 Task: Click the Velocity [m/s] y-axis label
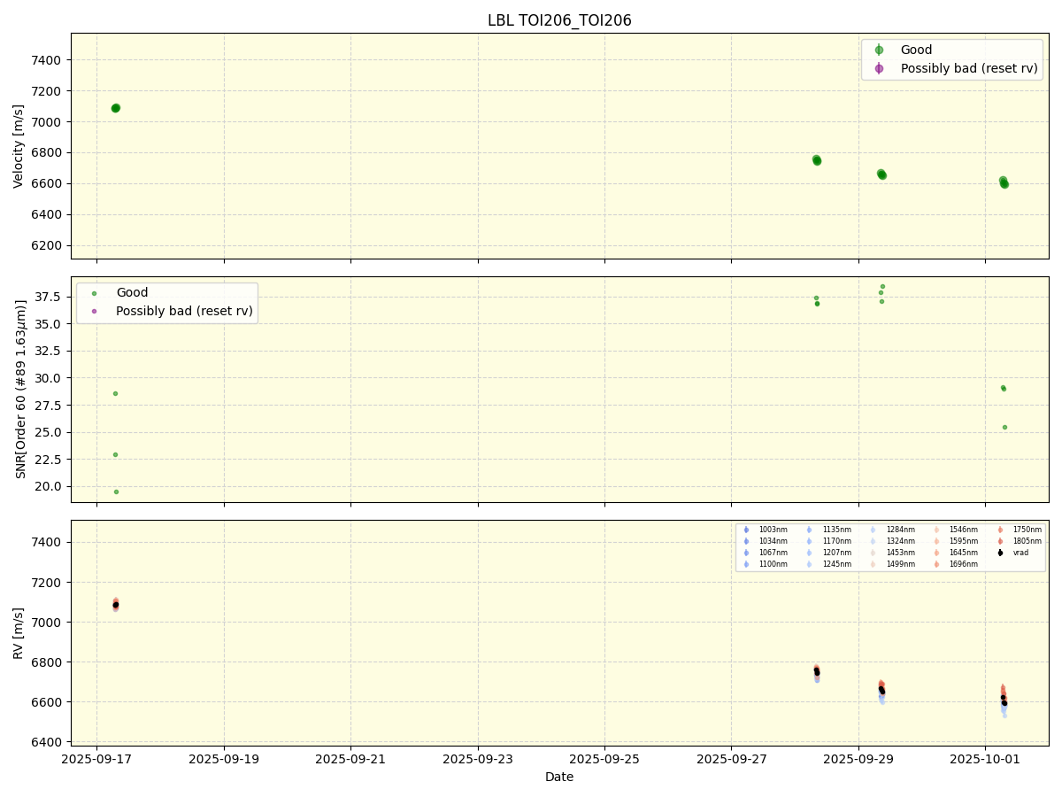click(x=19, y=146)
